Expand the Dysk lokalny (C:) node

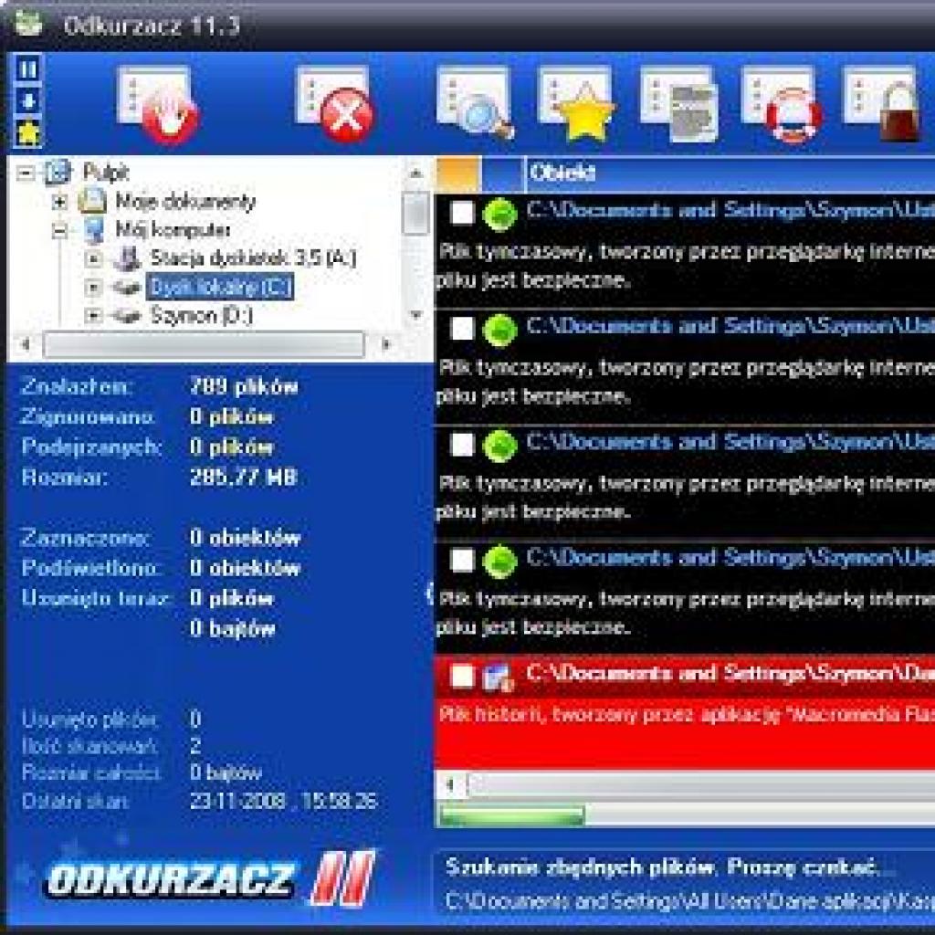pos(92,288)
